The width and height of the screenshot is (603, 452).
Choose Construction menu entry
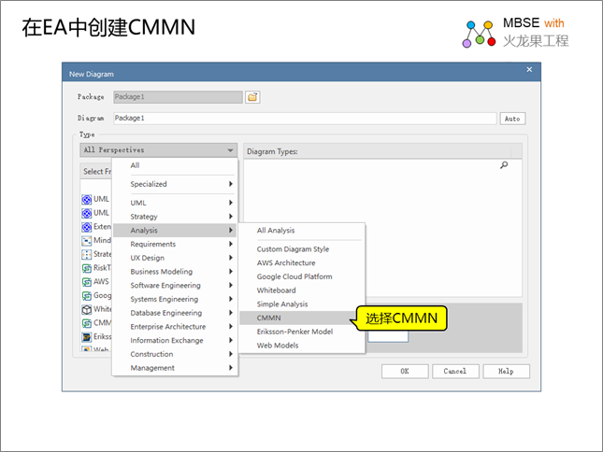pos(175,354)
